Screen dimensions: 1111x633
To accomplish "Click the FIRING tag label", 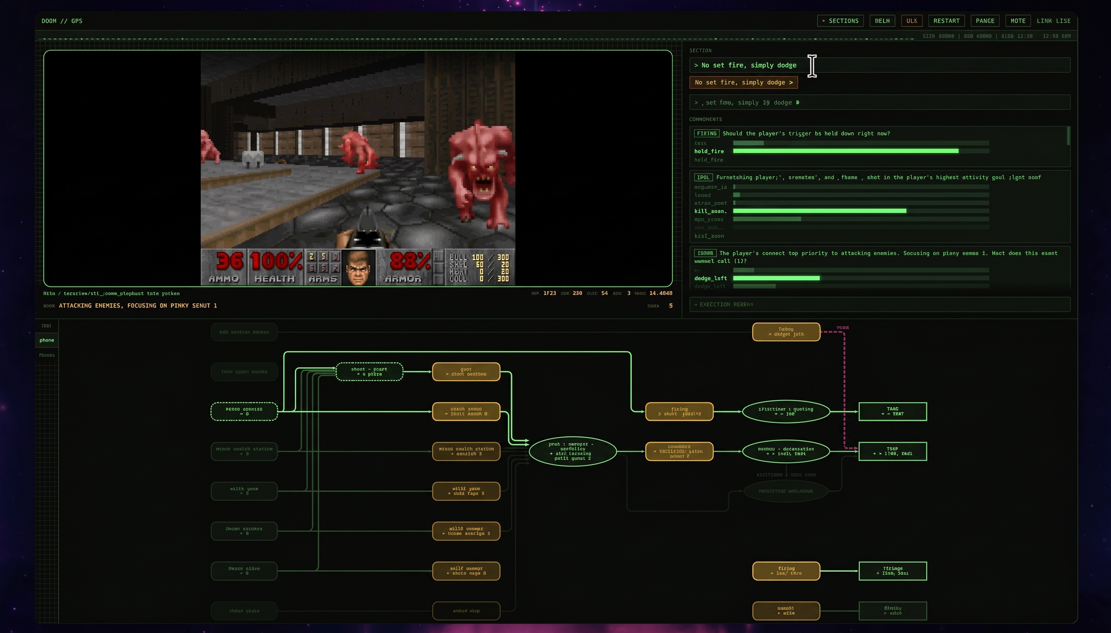I will point(707,134).
